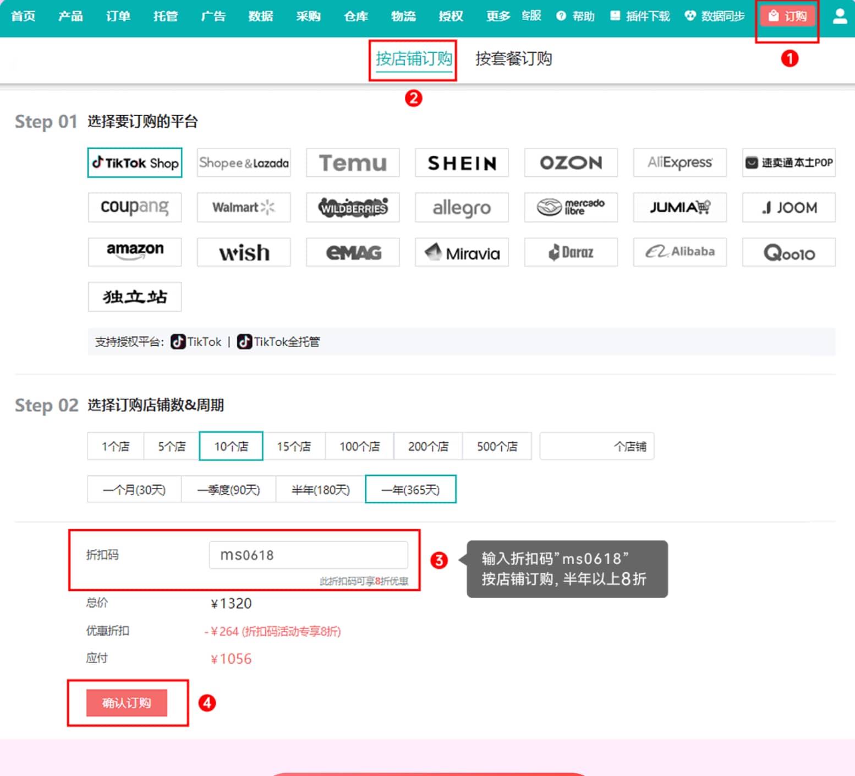Open the 授权 menu
This screenshot has width=855, height=776.
point(451,16)
